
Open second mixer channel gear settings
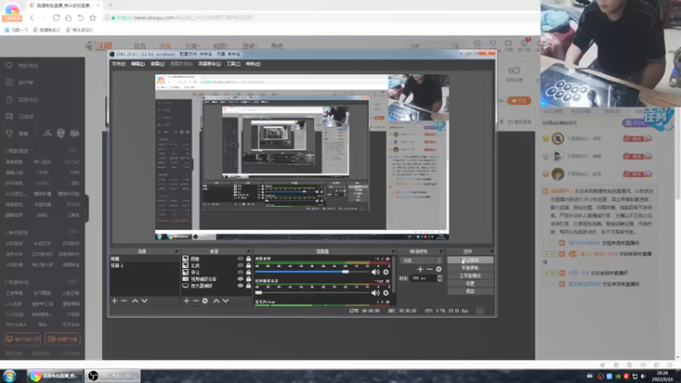tap(386, 293)
